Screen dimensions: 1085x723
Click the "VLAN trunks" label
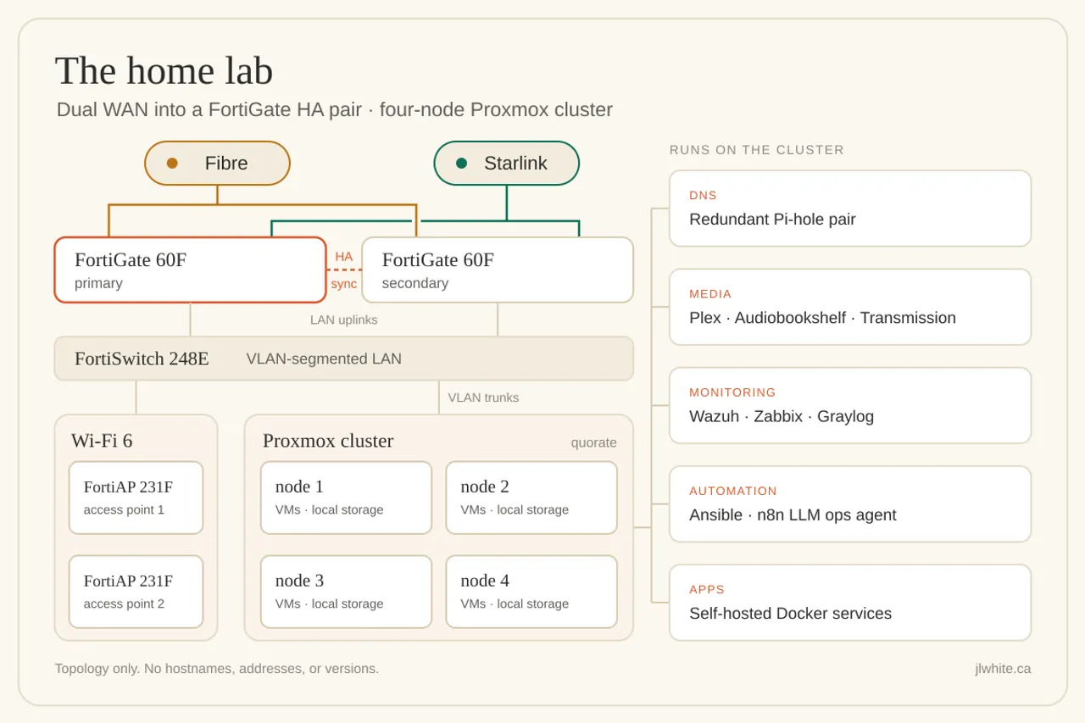483,398
